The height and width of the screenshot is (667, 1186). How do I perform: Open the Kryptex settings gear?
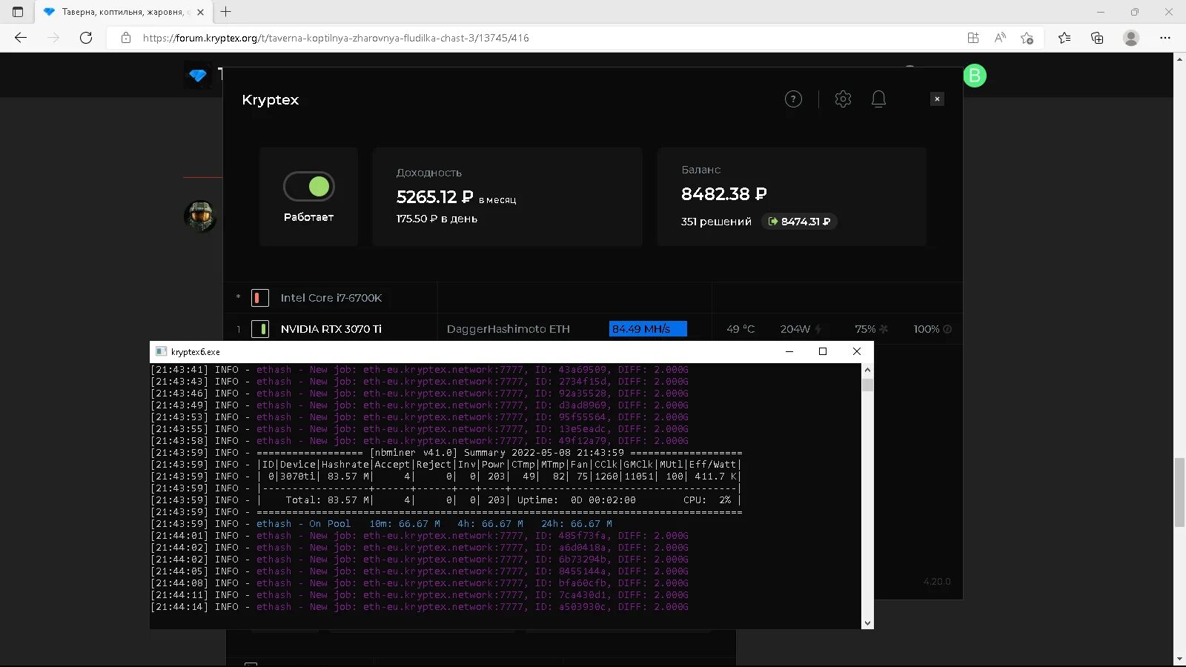(843, 99)
